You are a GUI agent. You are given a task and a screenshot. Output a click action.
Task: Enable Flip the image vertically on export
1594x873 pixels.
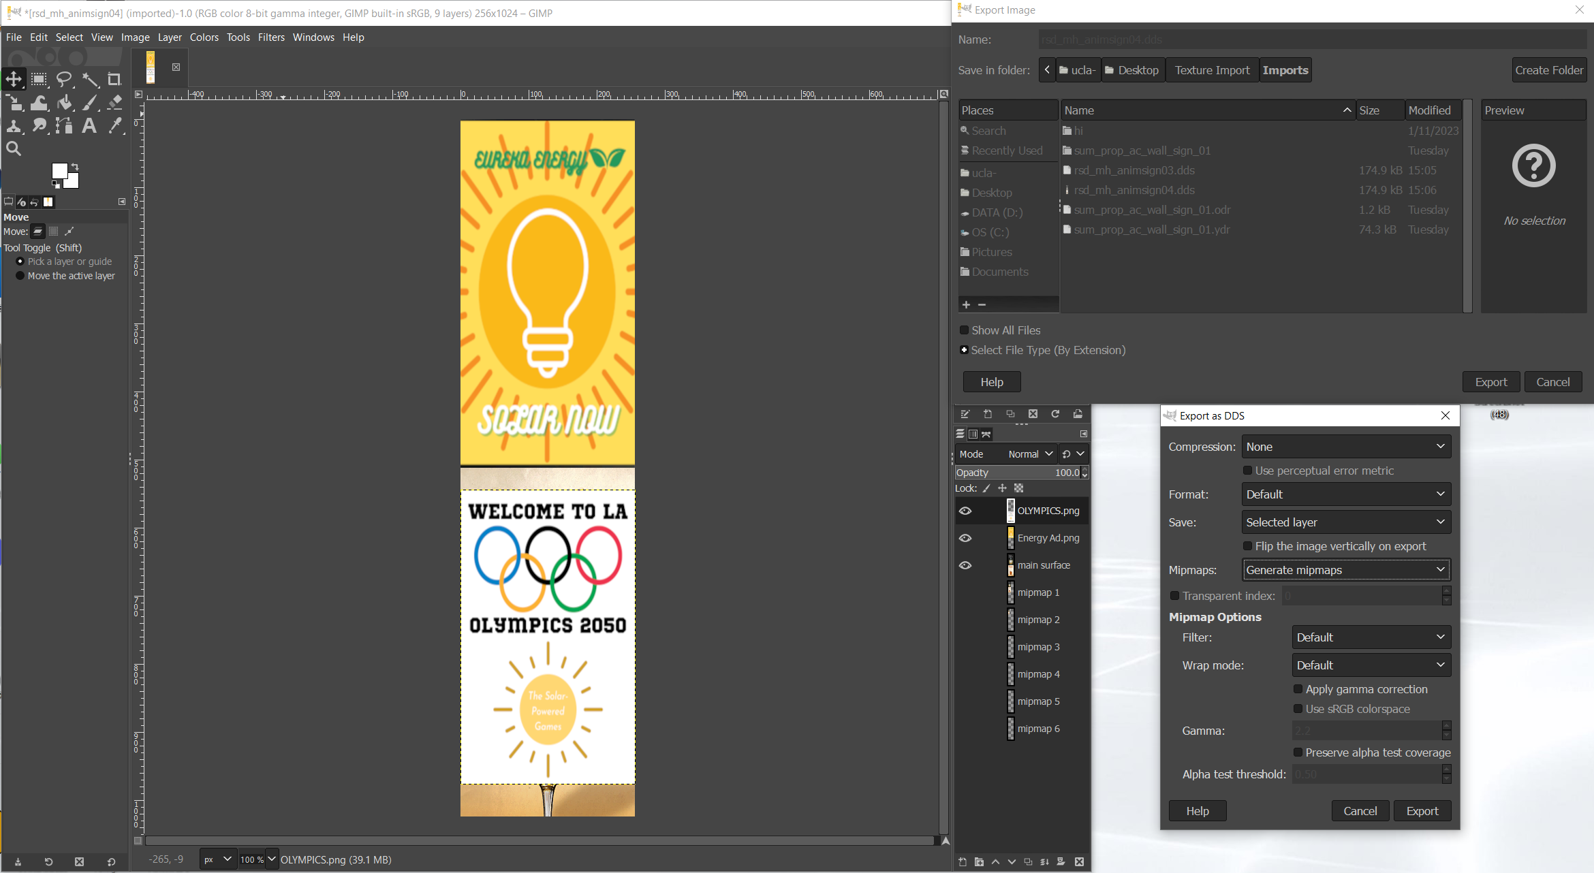click(x=1248, y=546)
